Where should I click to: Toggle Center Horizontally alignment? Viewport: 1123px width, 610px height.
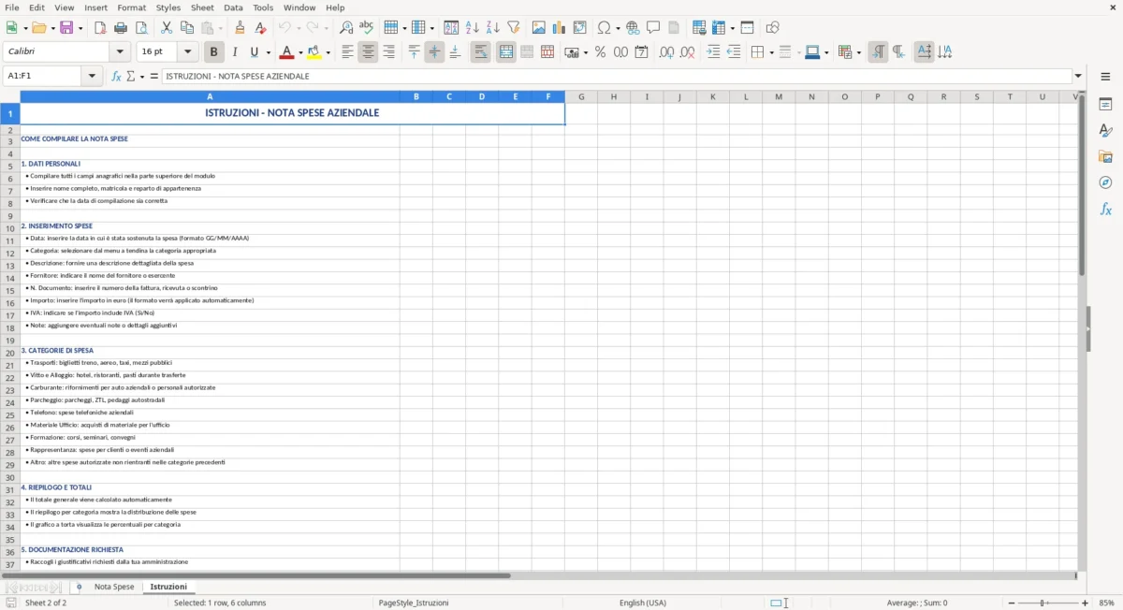coord(368,52)
